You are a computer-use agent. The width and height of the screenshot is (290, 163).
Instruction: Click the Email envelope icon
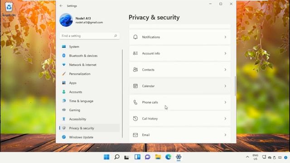coord(135,135)
